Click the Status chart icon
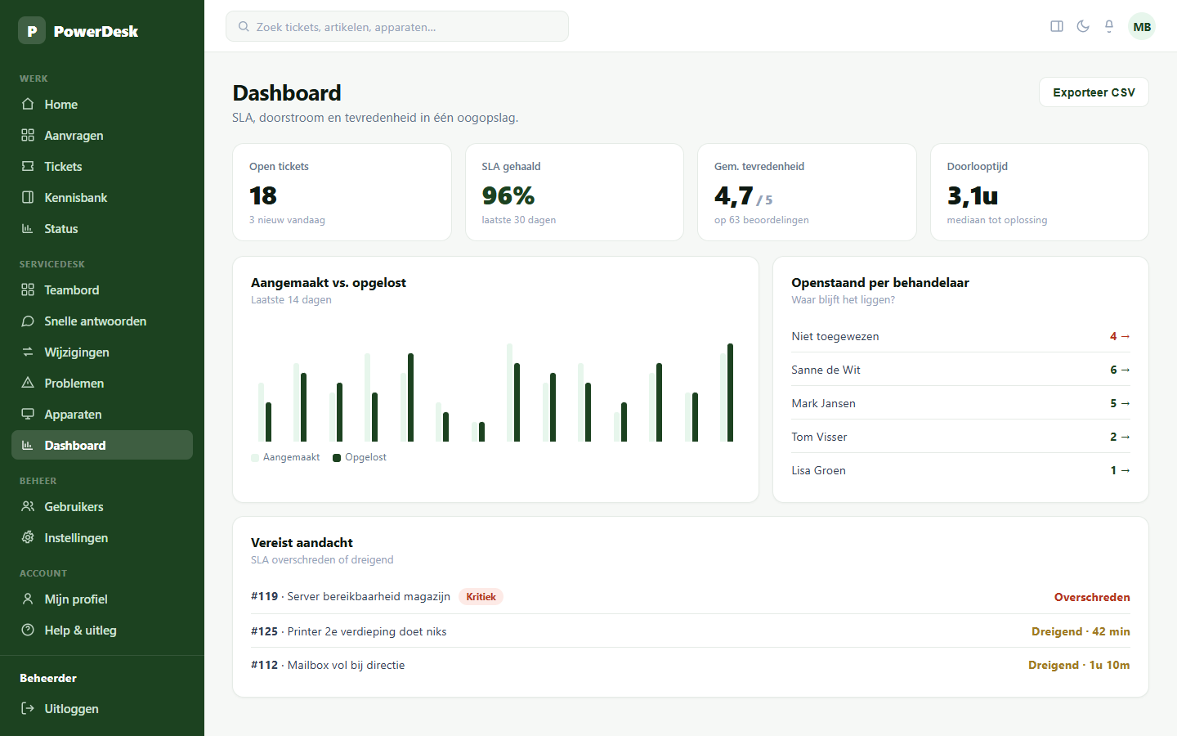 pos(28,228)
